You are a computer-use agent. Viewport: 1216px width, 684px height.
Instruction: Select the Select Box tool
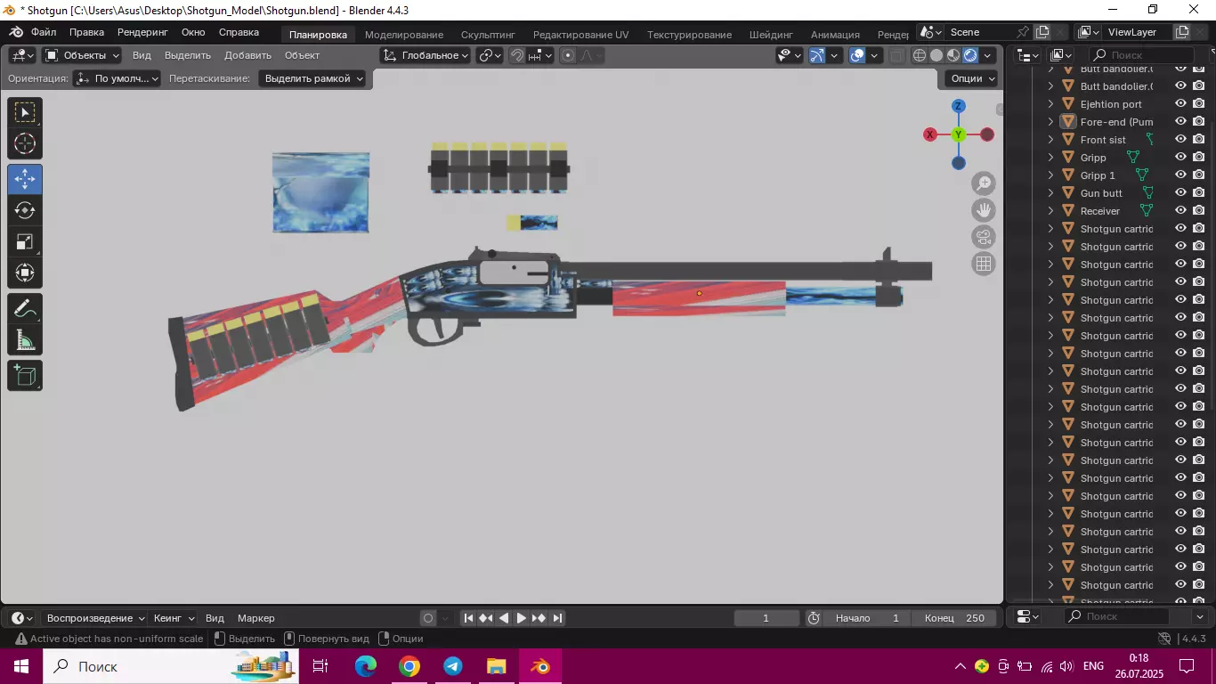click(x=25, y=112)
